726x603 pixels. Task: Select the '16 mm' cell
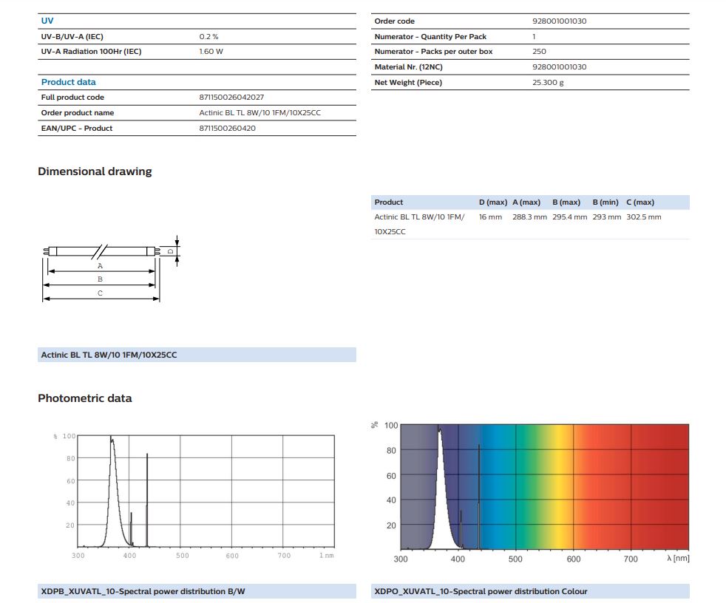click(490, 217)
